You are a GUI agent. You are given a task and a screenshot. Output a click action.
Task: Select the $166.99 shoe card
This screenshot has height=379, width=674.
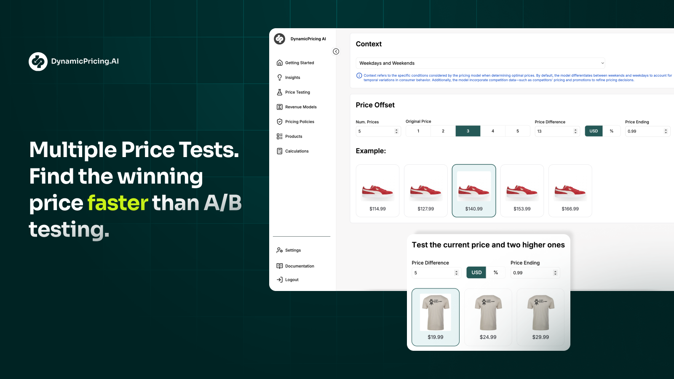pos(570,191)
